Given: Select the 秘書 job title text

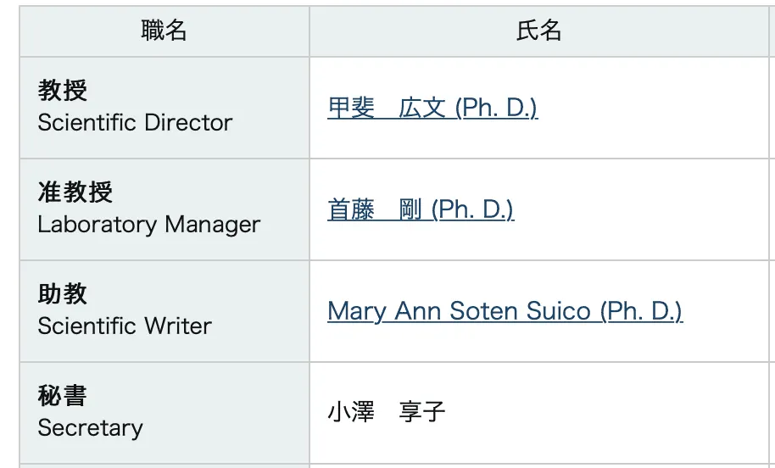Looking at the screenshot, I should (x=63, y=396).
